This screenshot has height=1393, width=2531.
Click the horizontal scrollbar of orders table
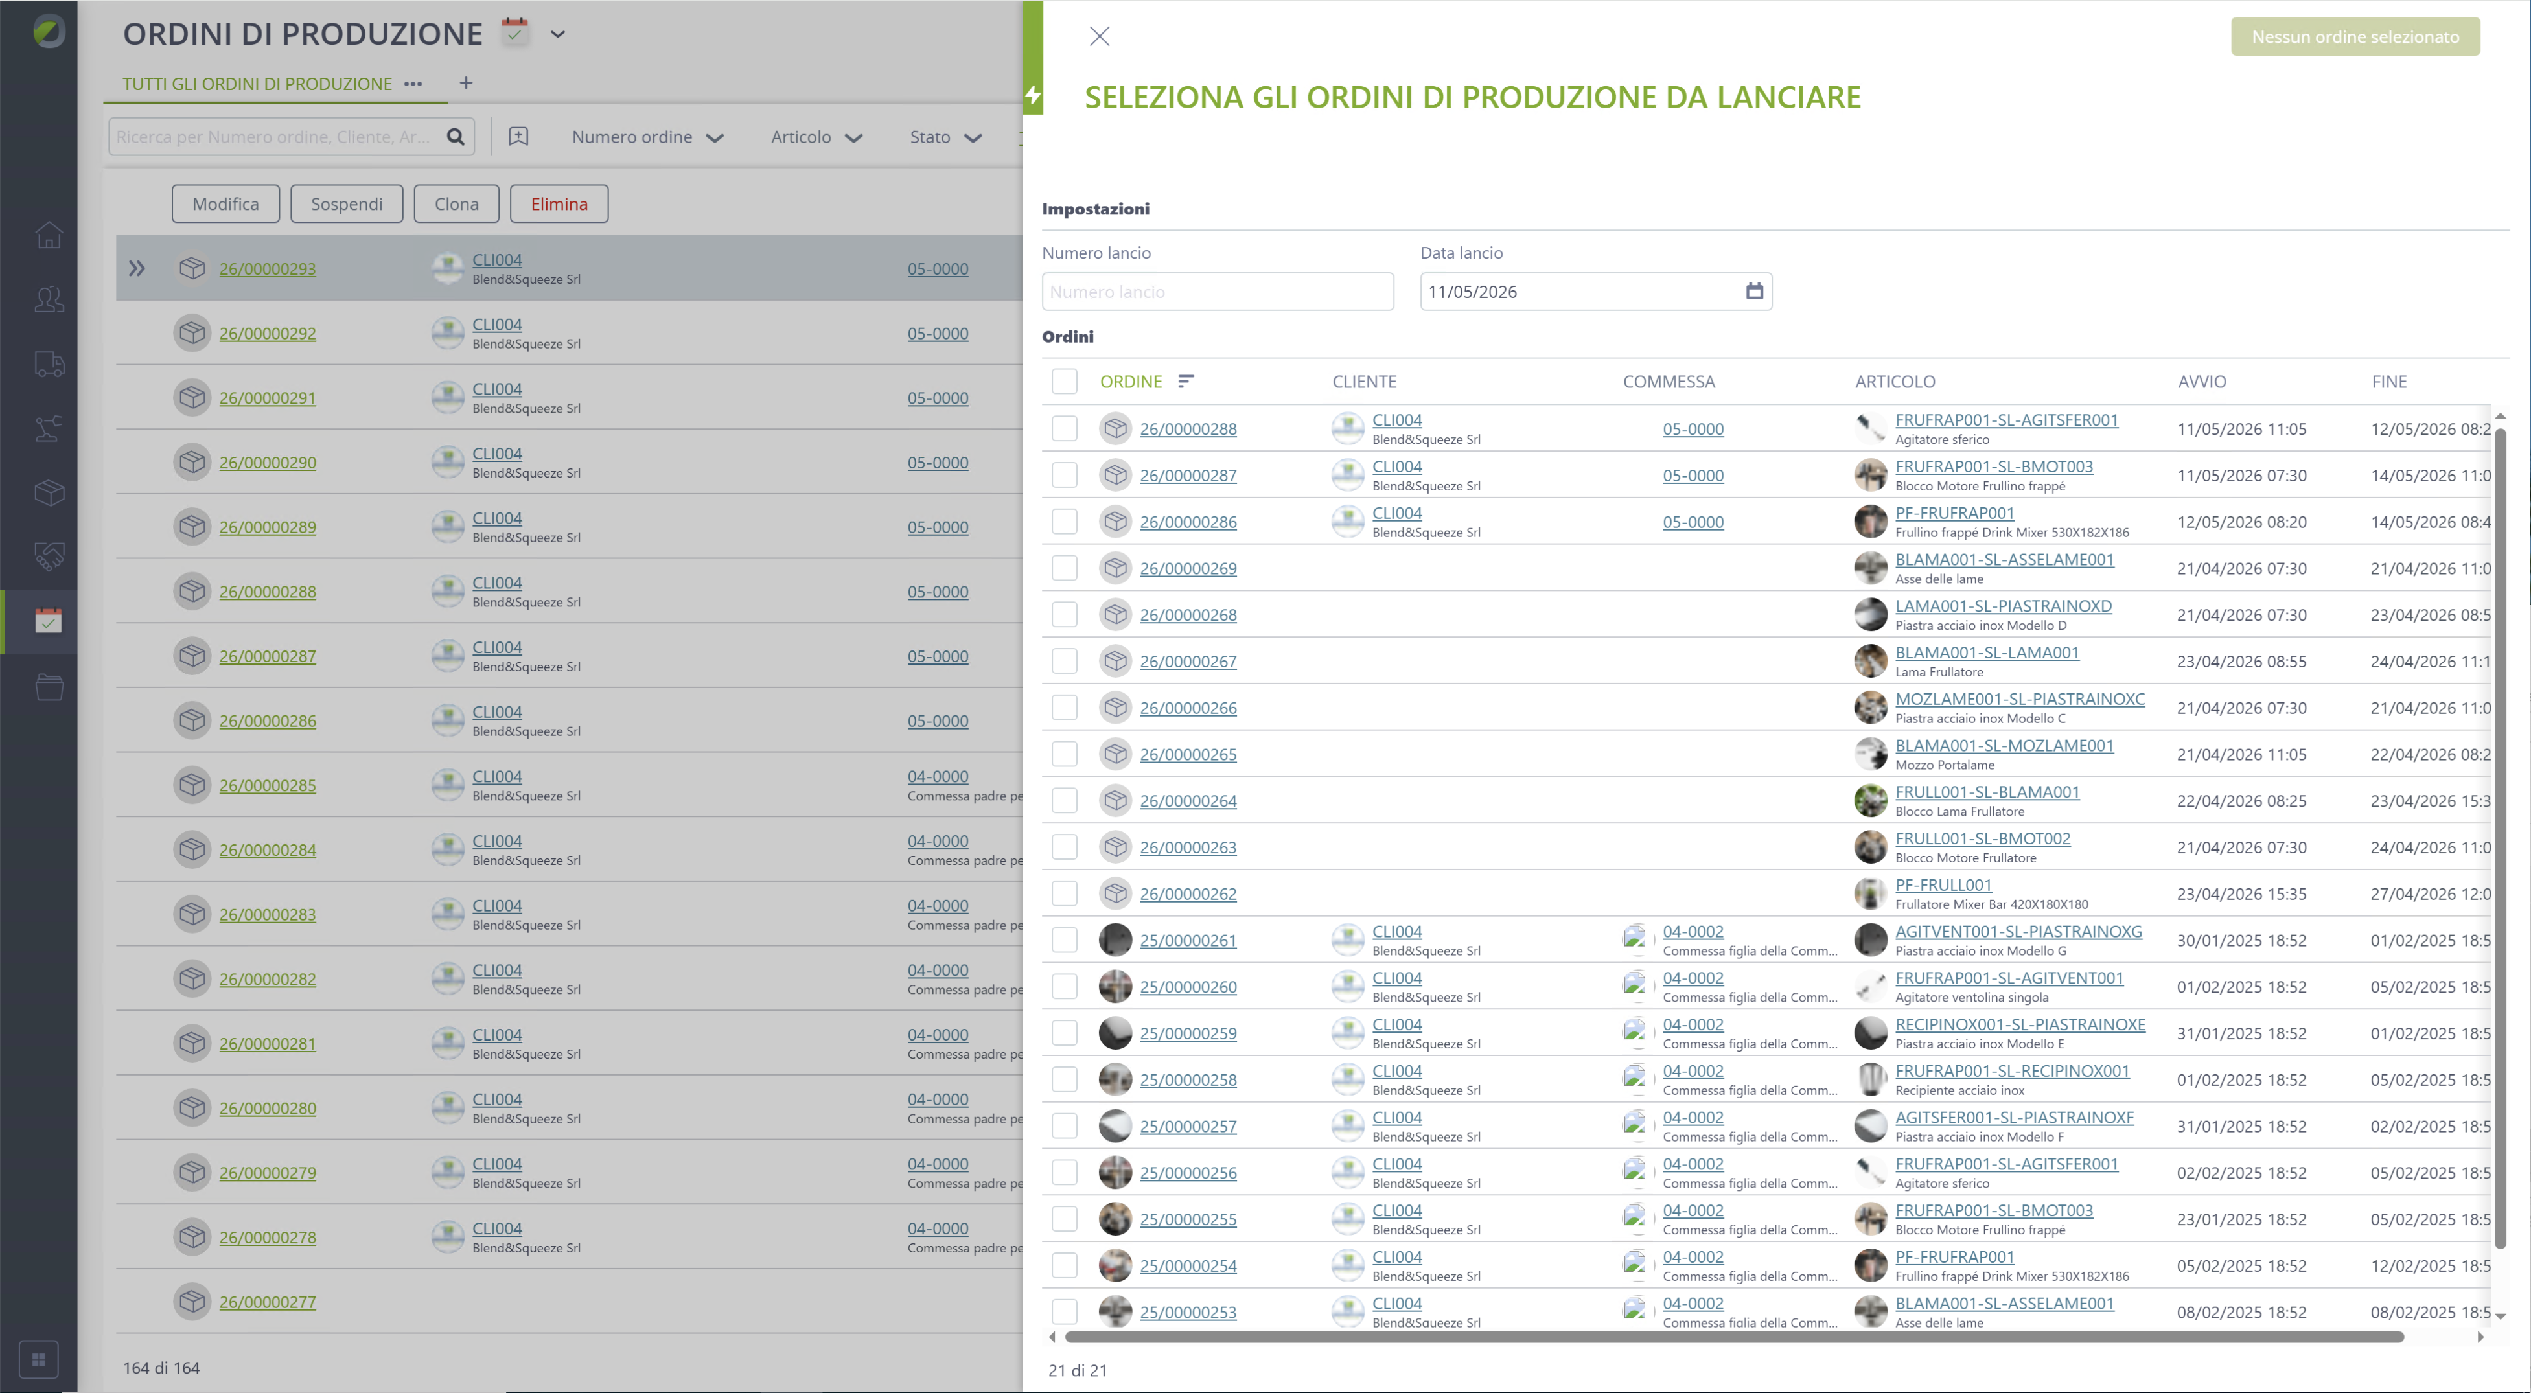(x=1734, y=1337)
